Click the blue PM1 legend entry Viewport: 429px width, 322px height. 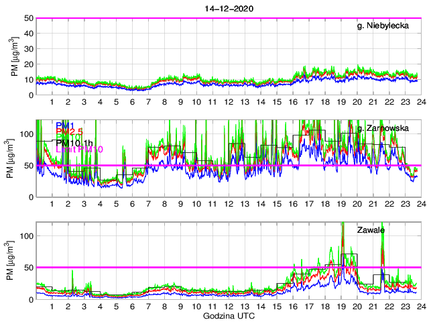65,125
